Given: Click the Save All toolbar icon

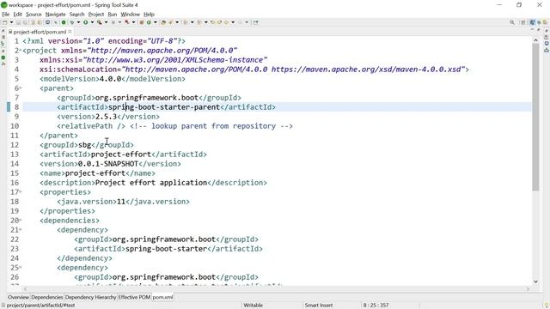Looking at the screenshot, I should [25, 22].
